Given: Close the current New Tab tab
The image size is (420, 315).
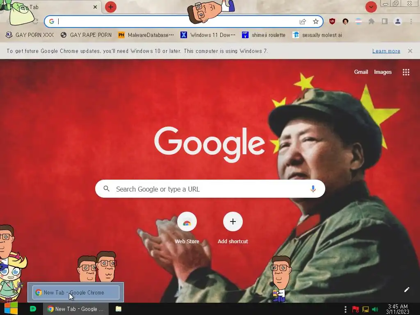Looking at the screenshot, I should click(95, 7).
